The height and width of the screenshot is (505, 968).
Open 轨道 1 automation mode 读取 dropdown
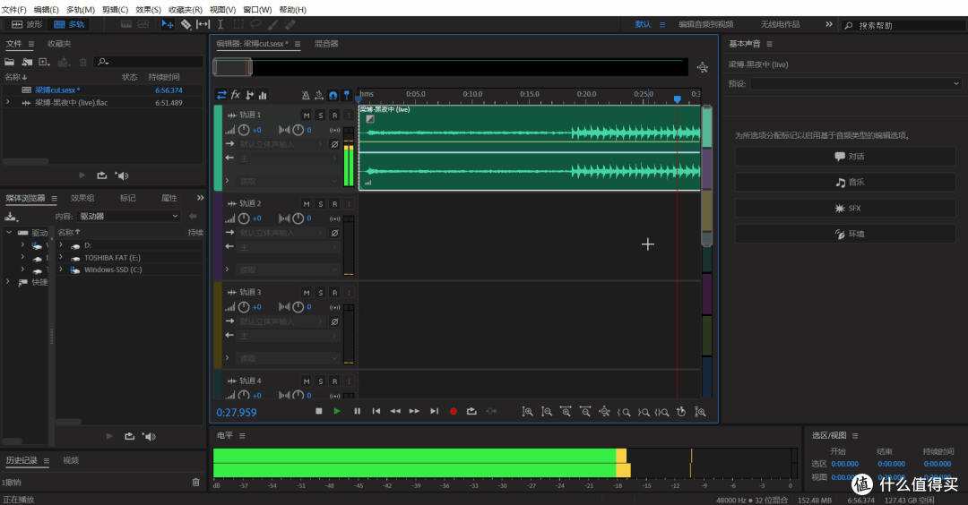pos(289,181)
